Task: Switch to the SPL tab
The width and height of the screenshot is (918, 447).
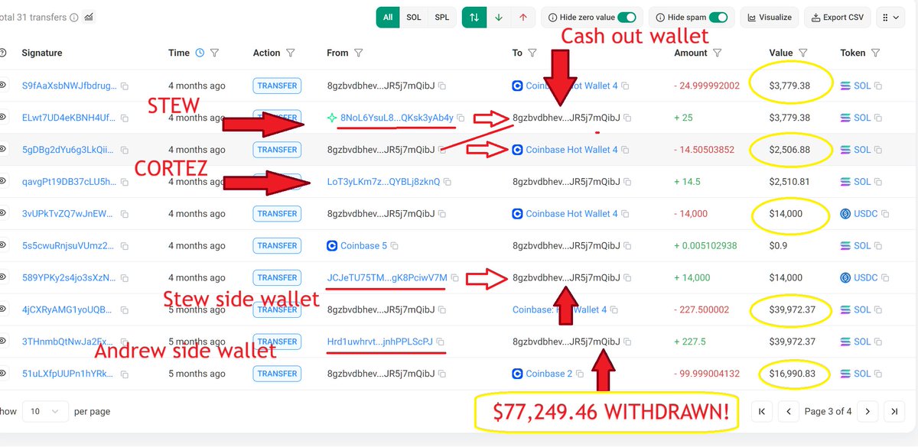Action: point(441,17)
